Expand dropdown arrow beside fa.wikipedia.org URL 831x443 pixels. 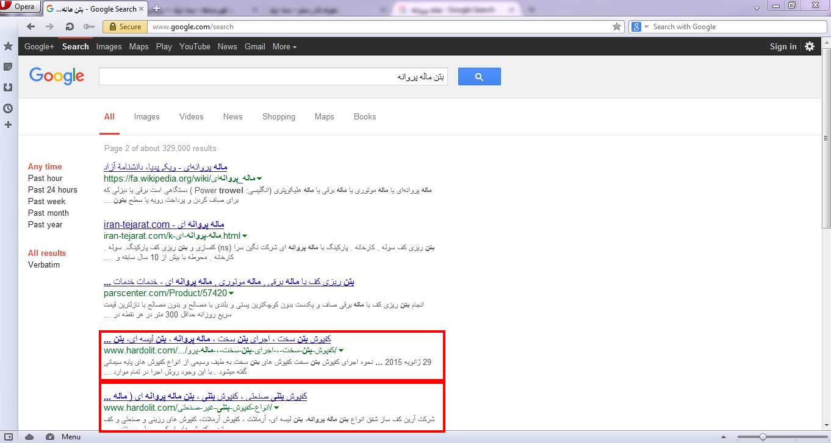click(x=260, y=179)
